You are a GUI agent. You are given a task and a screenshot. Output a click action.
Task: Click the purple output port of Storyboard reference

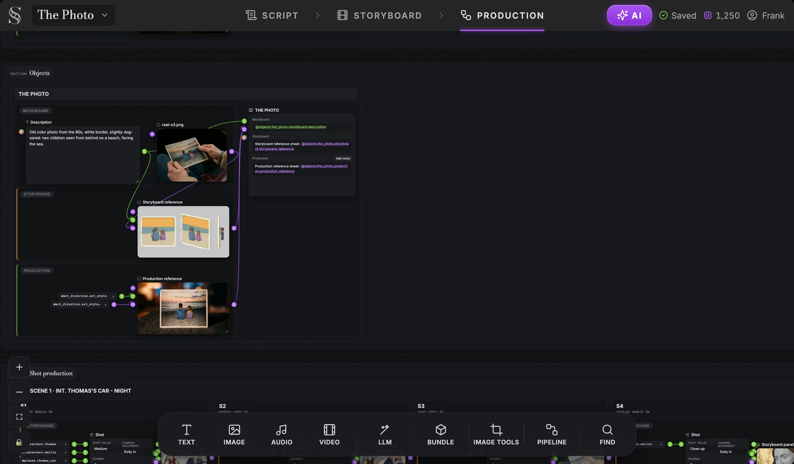pyautogui.click(x=234, y=228)
